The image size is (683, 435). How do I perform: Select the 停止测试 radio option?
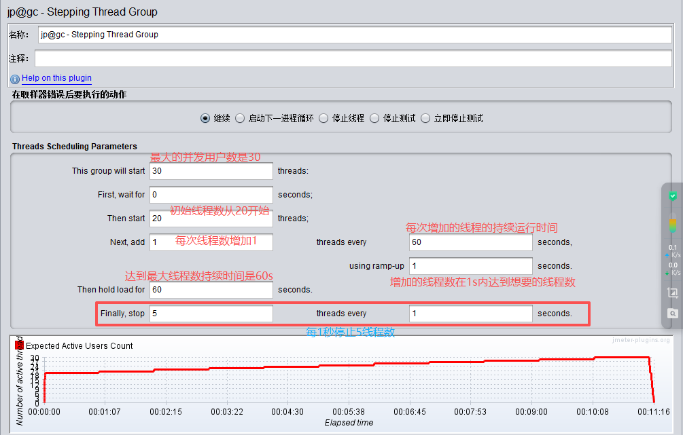point(374,118)
